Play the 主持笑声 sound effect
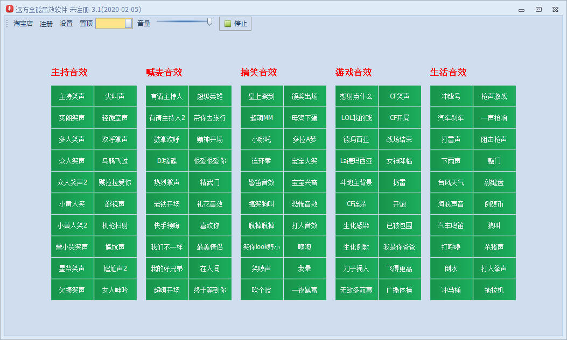The width and height of the screenshot is (567, 340). click(72, 96)
